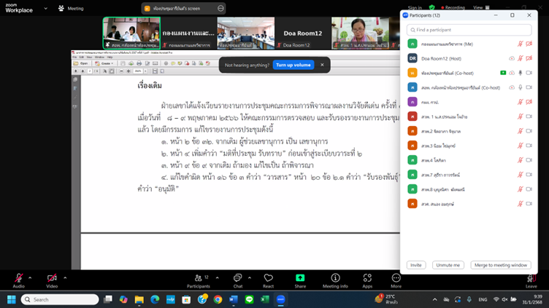Open the View menu in Acrobat
The image size is (549, 308).
point(89,57)
